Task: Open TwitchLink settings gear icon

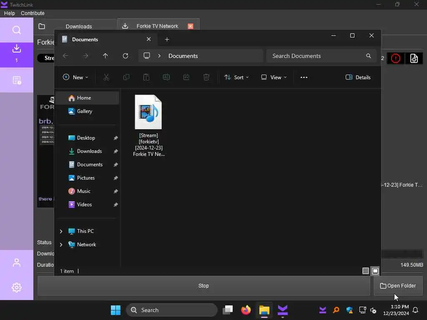Action: [17, 287]
